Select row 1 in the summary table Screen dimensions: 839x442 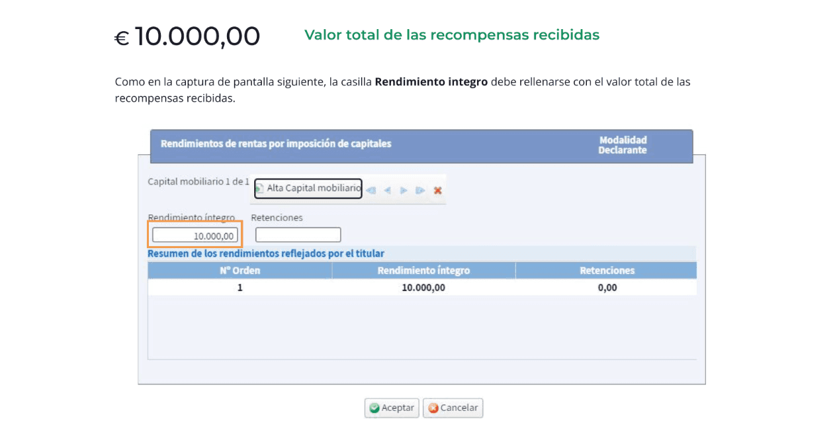tap(422, 287)
